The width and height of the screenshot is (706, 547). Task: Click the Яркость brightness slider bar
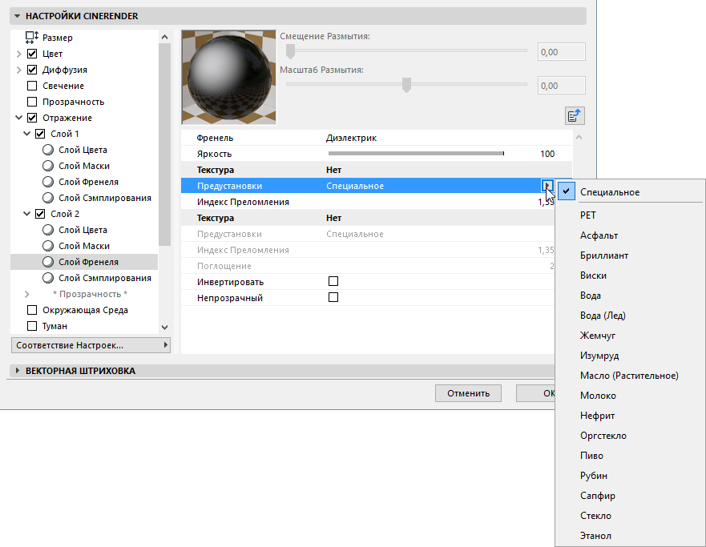click(x=416, y=154)
